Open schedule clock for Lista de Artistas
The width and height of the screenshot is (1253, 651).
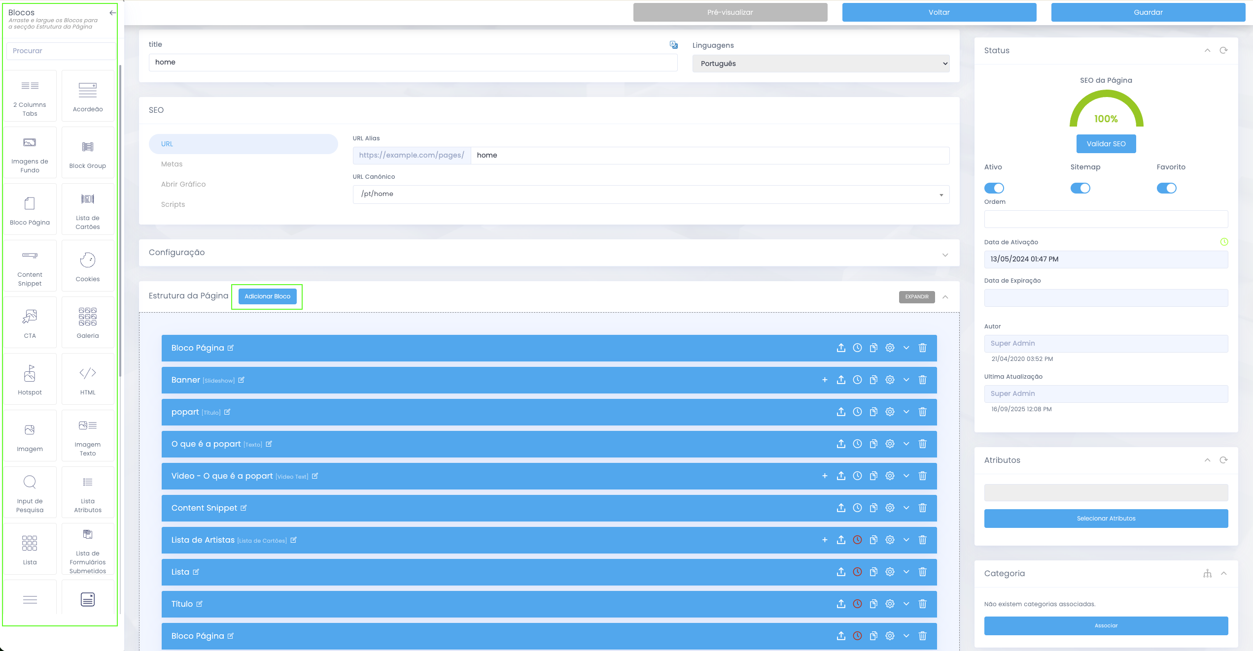click(858, 540)
